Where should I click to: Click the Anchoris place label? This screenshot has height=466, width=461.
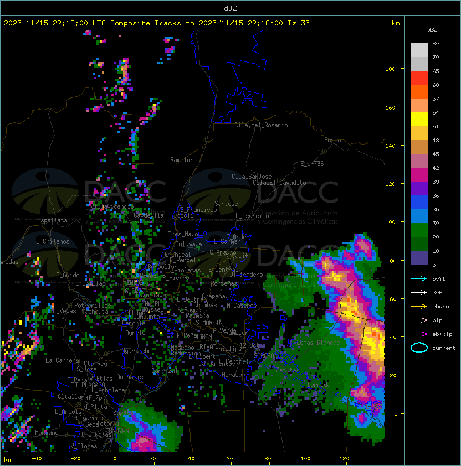point(130,377)
